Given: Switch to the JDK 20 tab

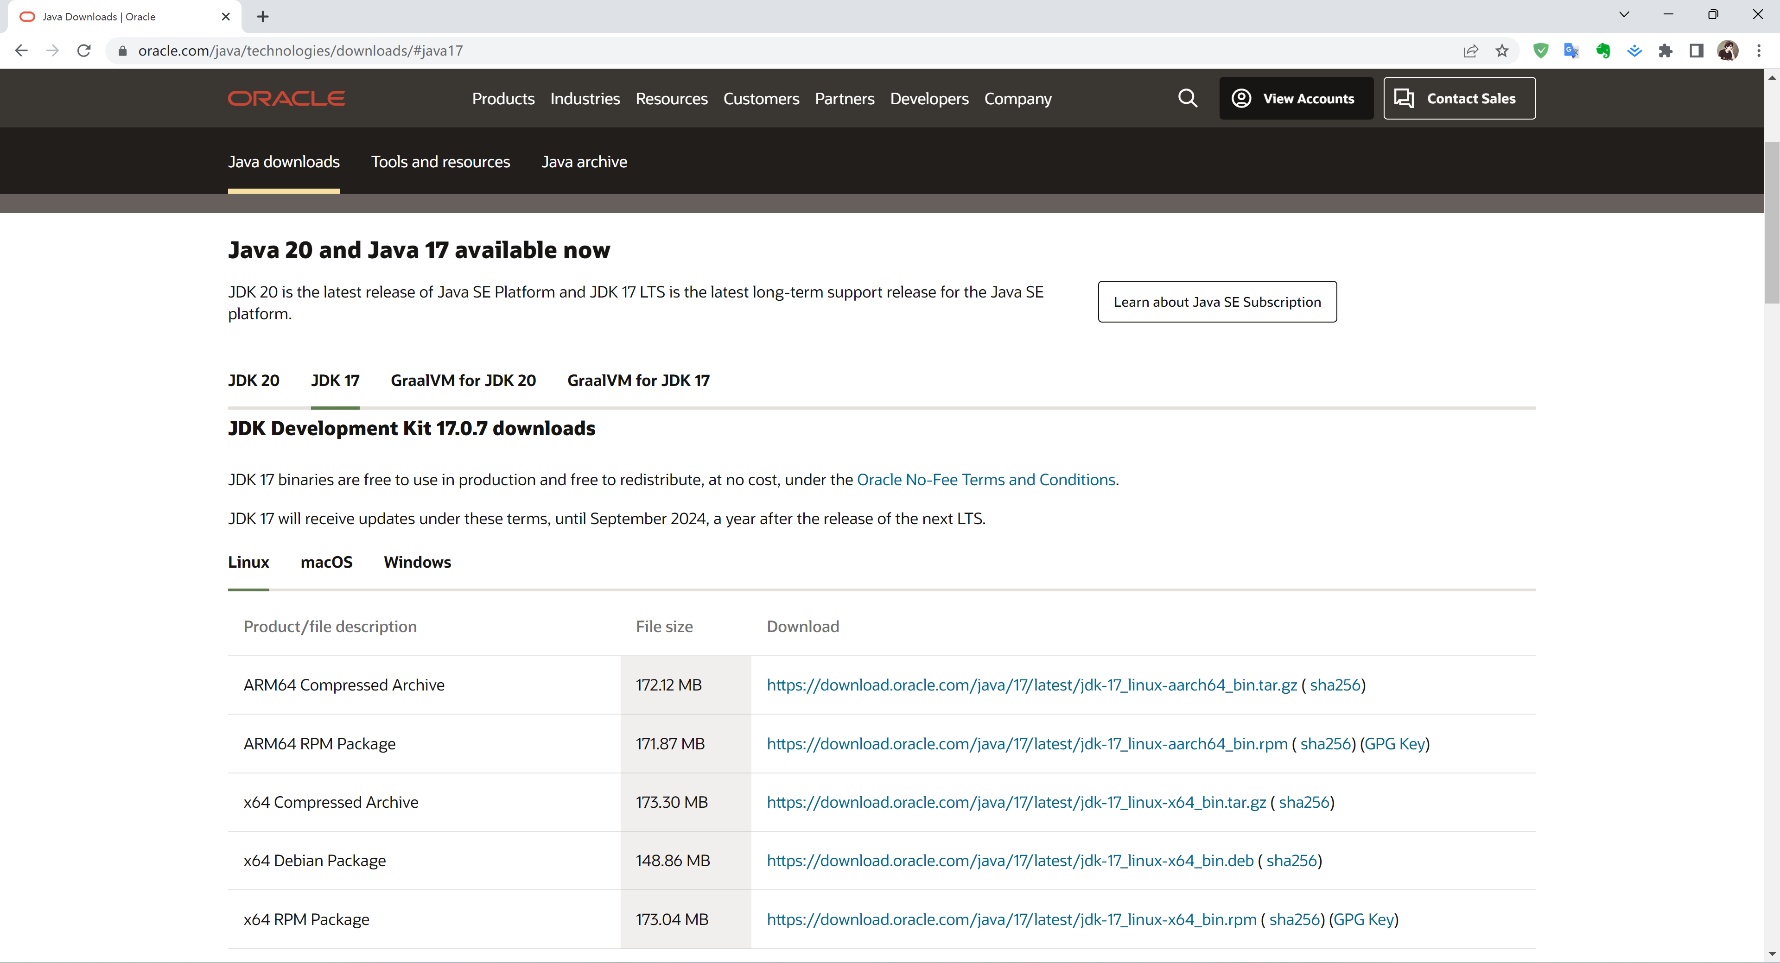Looking at the screenshot, I should point(254,380).
